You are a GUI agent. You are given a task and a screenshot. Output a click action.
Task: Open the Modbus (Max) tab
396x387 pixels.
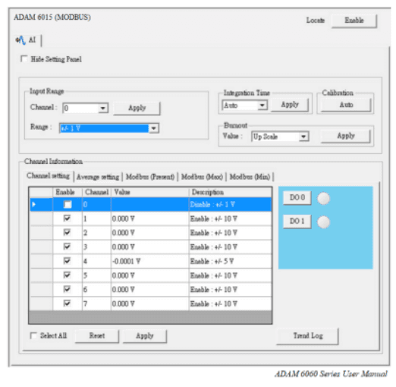click(x=202, y=177)
